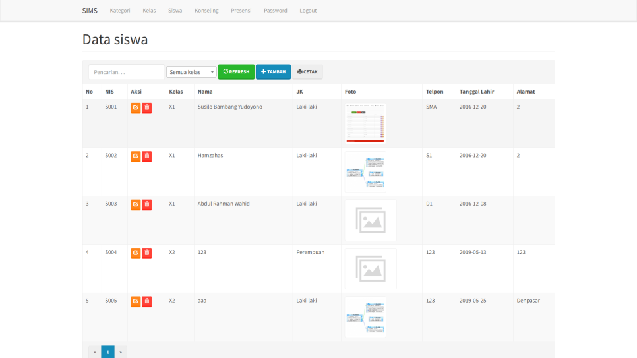Click the edit icon for student S003

(136, 204)
